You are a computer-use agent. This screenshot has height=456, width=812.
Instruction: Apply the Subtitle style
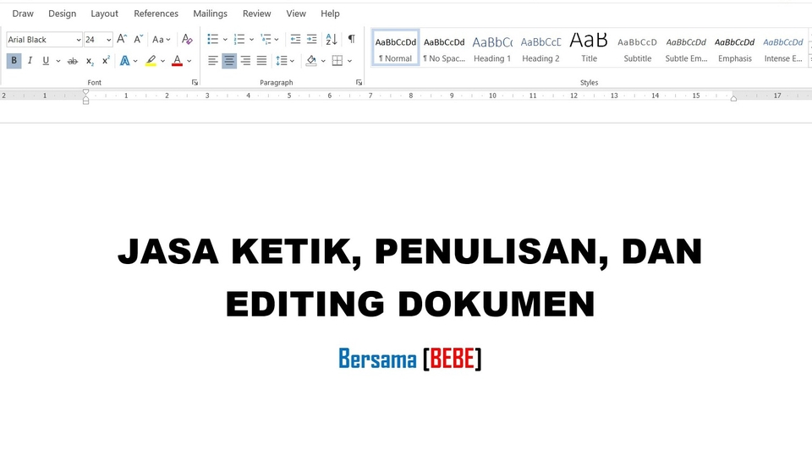(x=638, y=47)
